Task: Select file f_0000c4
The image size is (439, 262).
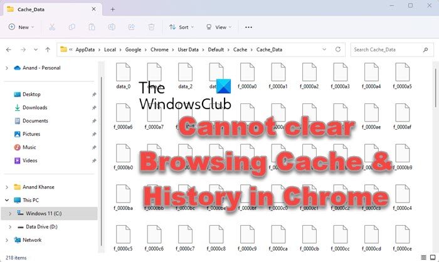Action: (x=403, y=197)
